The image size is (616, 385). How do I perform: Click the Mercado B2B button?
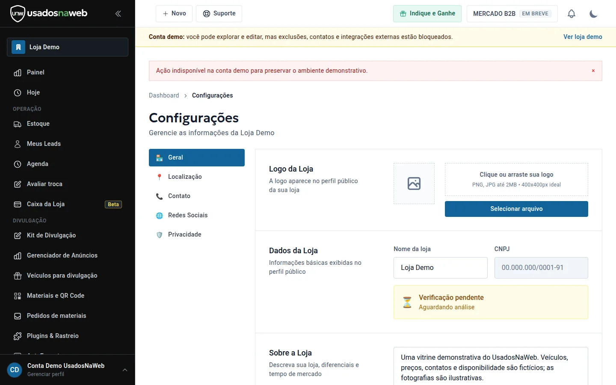pos(512,14)
